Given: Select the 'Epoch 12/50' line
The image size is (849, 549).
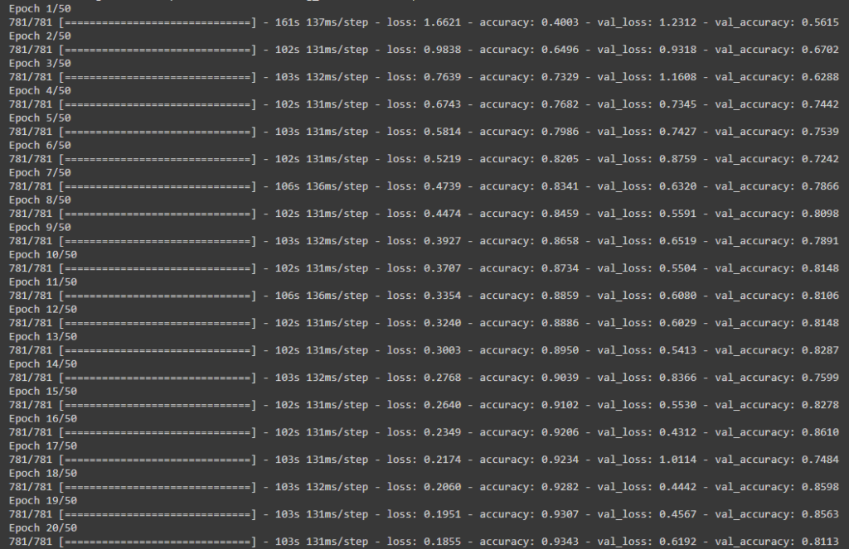Looking at the screenshot, I should [43, 309].
